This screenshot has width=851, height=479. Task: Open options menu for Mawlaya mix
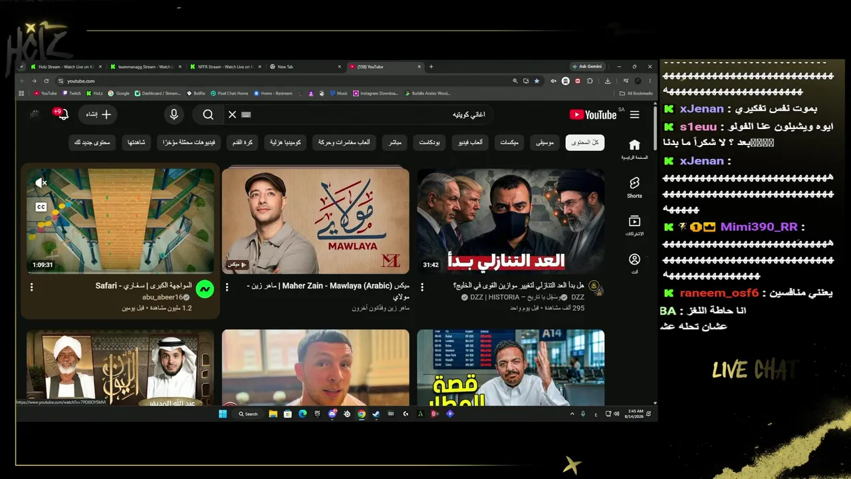[227, 287]
